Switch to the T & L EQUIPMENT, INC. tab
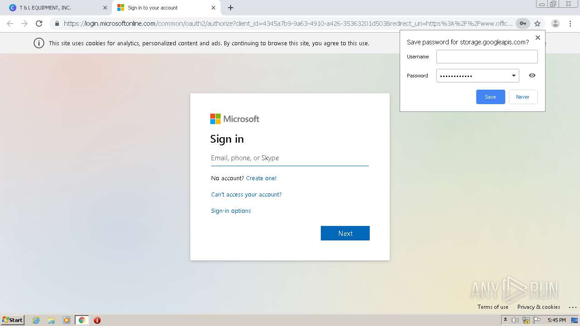 click(x=58, y=8)
